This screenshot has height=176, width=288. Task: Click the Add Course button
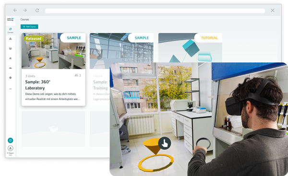coord(29,27)
